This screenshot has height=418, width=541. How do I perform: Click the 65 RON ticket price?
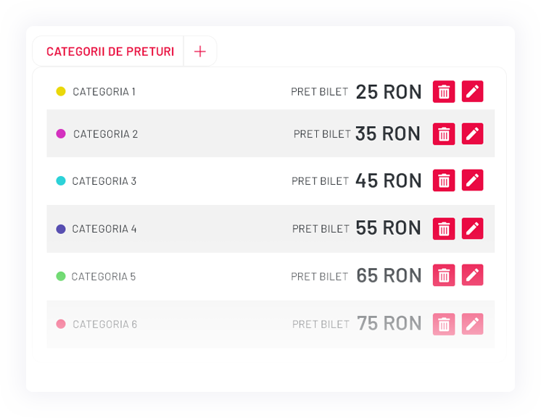pos(389,275)
